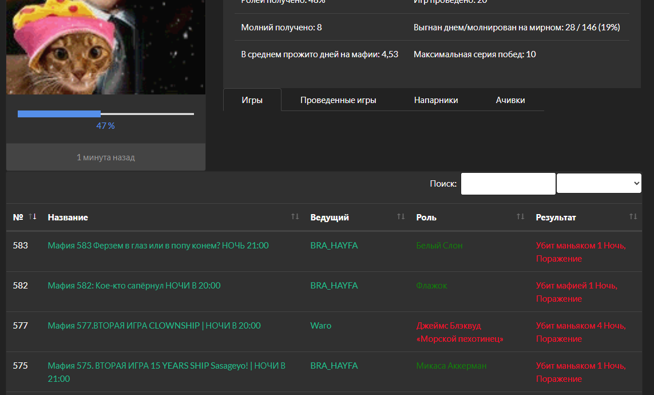Show the Ачивки tab
Image resolution: width=654 pixels, height=395 pixels.
510,100
